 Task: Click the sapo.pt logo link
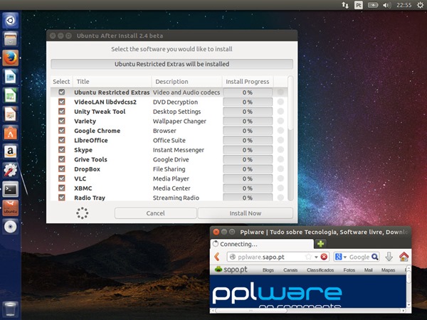231,270
